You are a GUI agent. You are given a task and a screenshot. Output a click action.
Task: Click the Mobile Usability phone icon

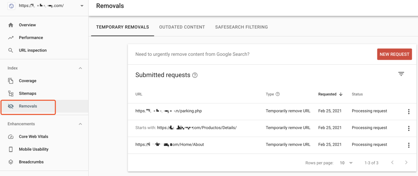11,149
